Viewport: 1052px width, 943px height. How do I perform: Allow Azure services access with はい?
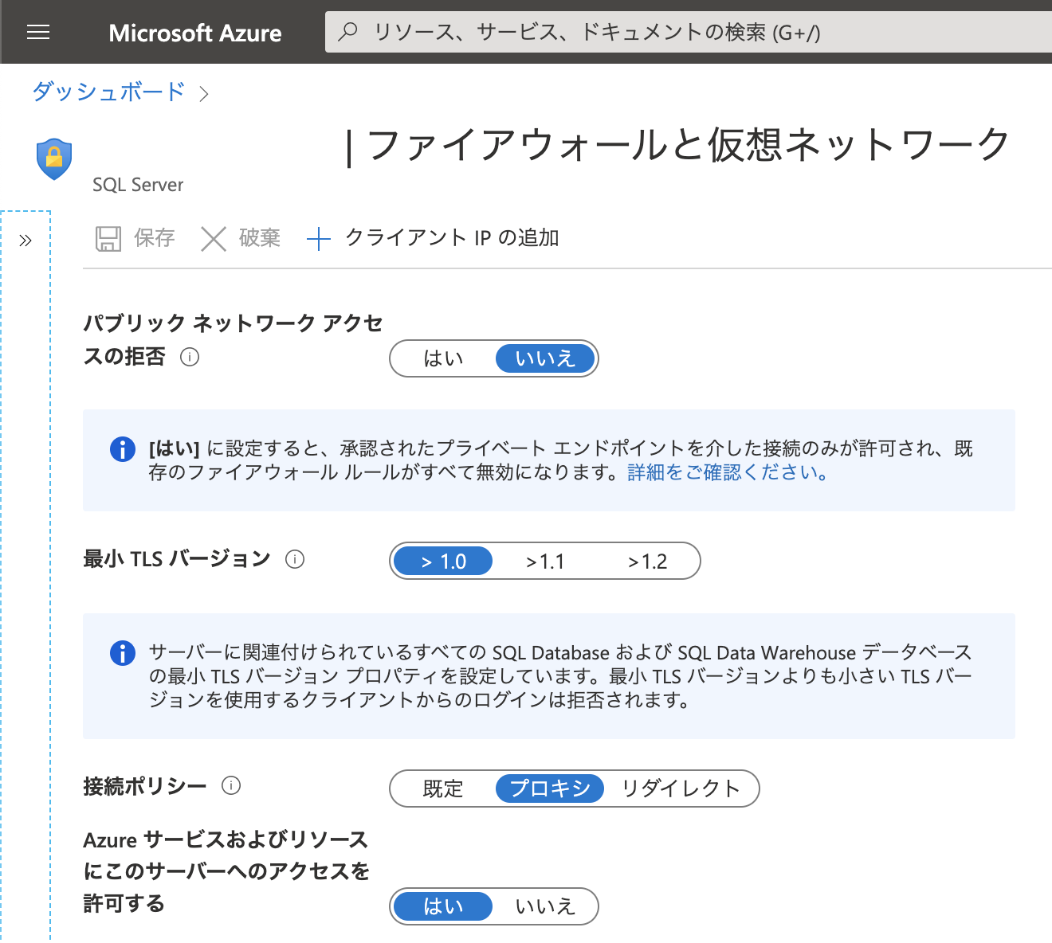click(443, 906)
